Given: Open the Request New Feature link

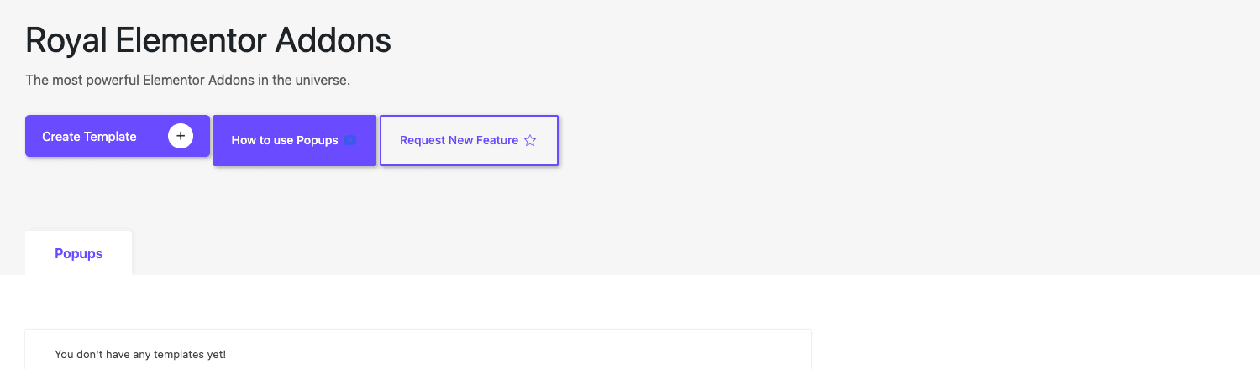Looking at the screenshot, I should click(469, 140).
